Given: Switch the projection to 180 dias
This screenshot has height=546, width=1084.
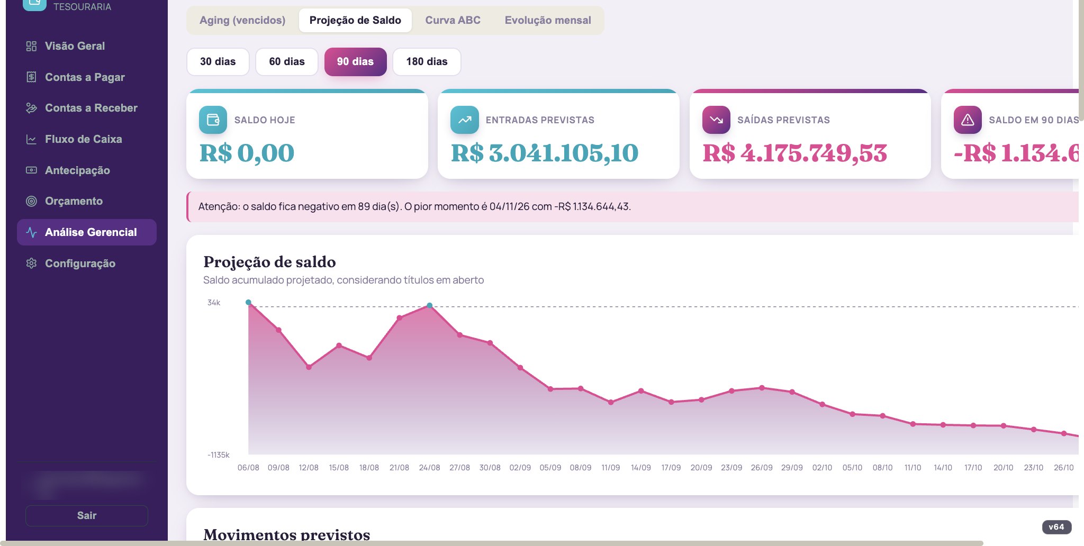Looking at the screenshot, I should pos(427,61).
